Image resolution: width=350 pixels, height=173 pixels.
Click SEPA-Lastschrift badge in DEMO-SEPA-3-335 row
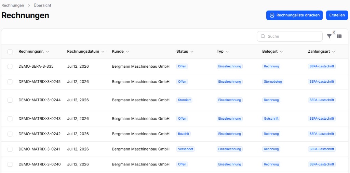tap(322, 66)
